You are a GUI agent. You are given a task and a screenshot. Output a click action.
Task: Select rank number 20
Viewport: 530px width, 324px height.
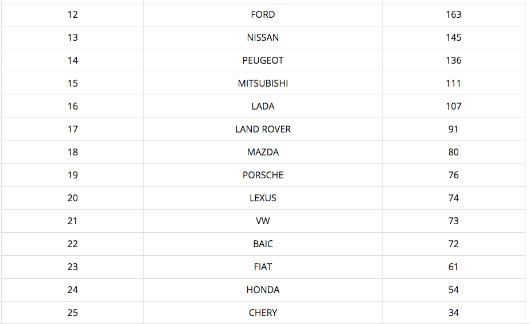(x=73, y=198)
